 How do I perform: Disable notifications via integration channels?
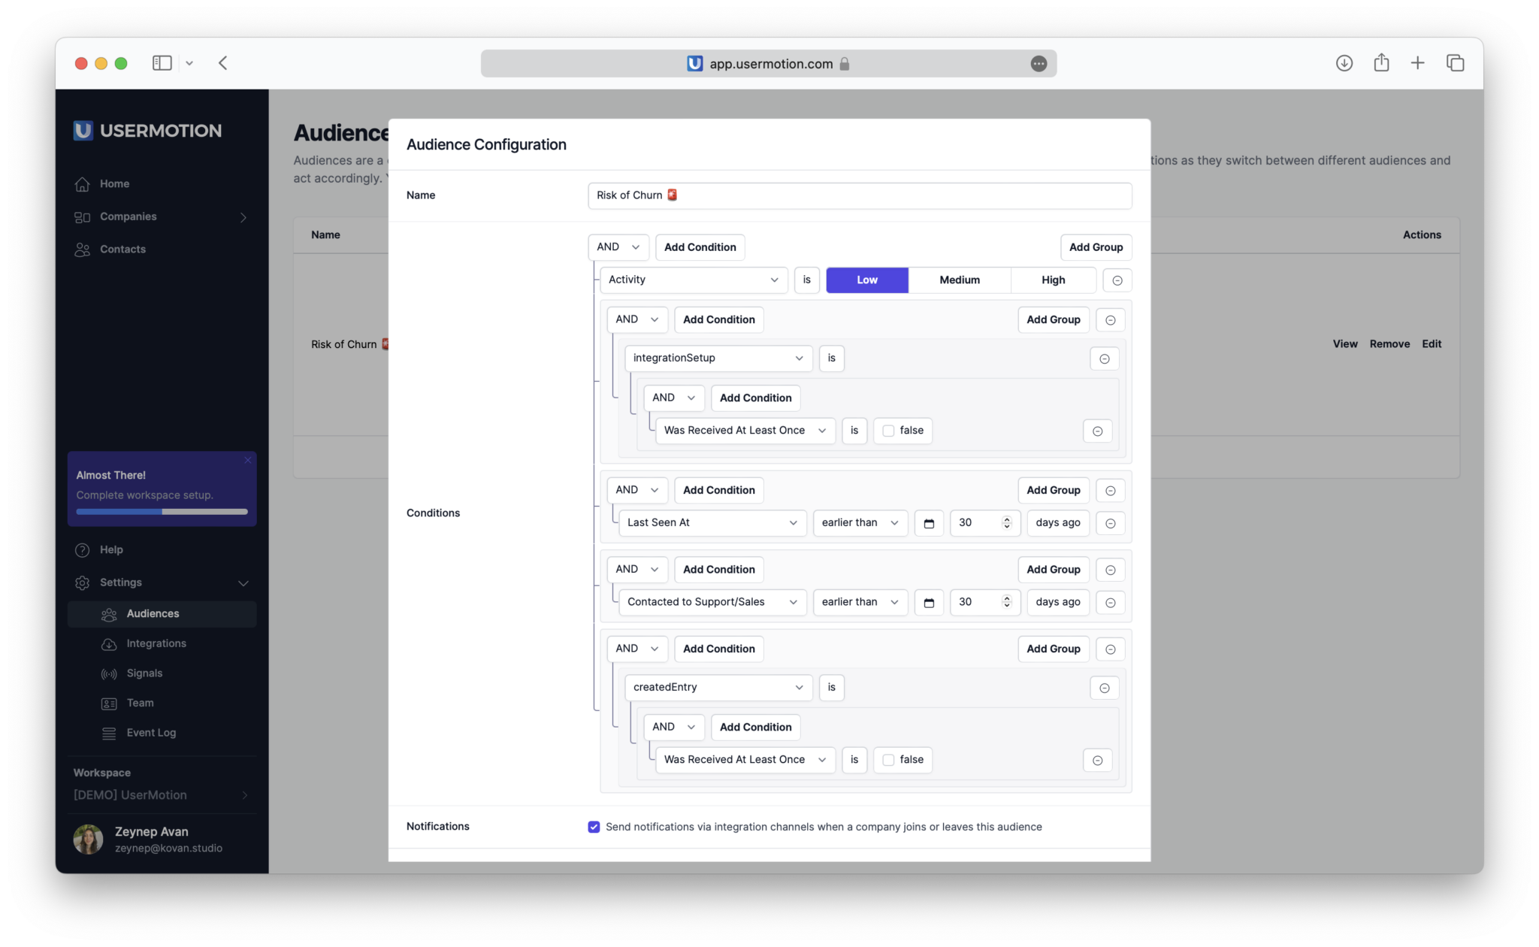(593, 826)
